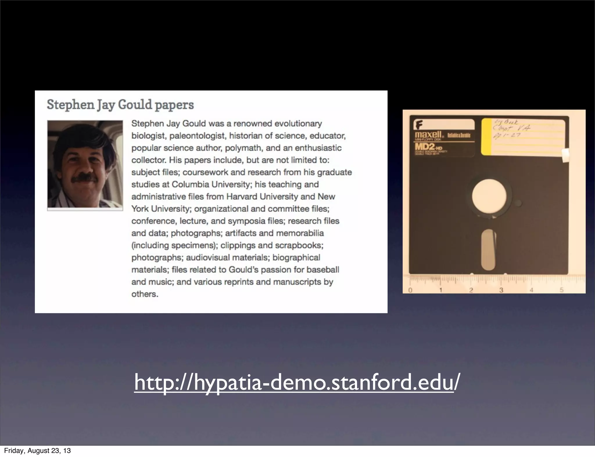
Task: Click the MD2-HD label on the floppy
Action: pos(429,147)
